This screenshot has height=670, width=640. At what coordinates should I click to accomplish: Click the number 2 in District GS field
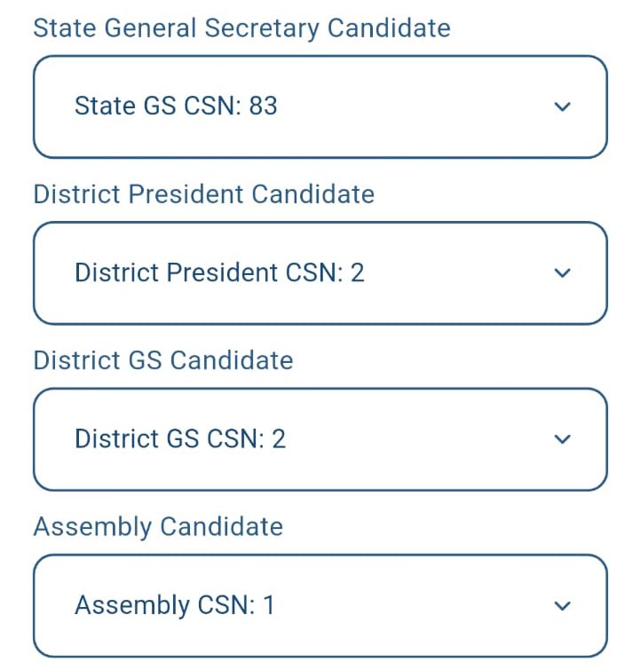click(279, 438)
